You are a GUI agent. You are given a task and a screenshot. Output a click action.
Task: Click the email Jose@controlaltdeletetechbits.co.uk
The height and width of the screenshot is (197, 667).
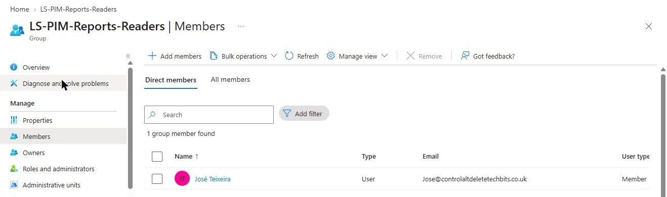475,179
